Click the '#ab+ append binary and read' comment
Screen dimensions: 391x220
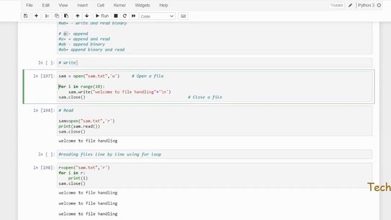[x=92, y=50]
